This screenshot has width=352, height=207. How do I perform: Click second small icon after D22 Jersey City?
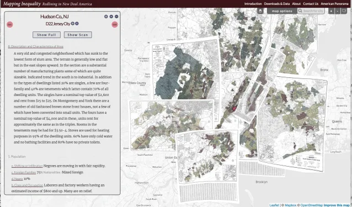click(77, 23)
